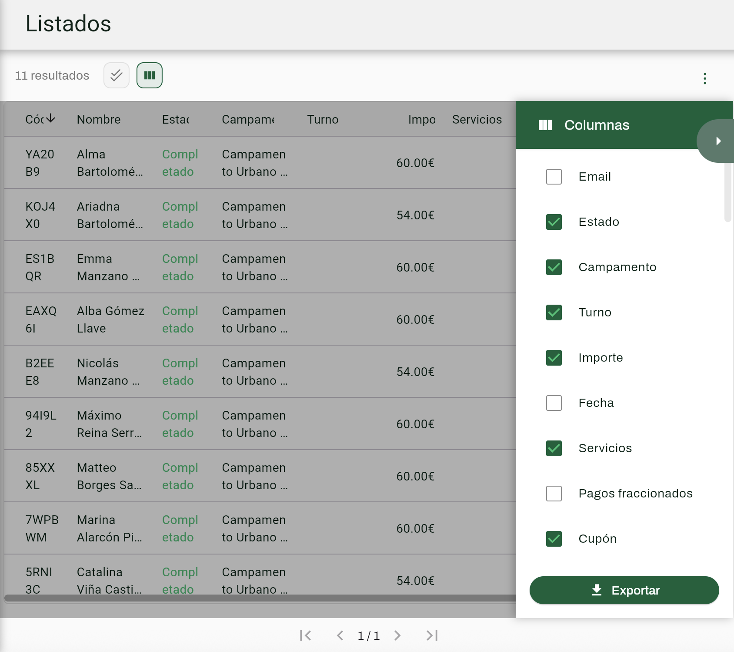Enable the Email column checkbox
734x652 pixels.
pos(554,177)
